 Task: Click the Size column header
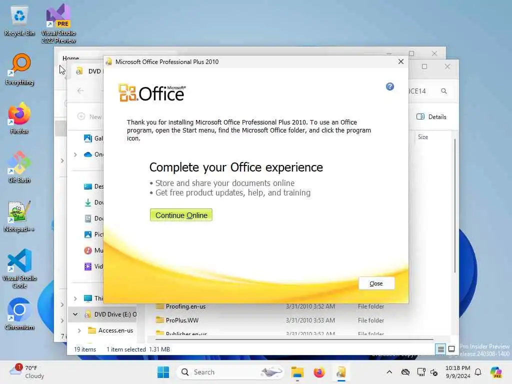pos(423,137)
